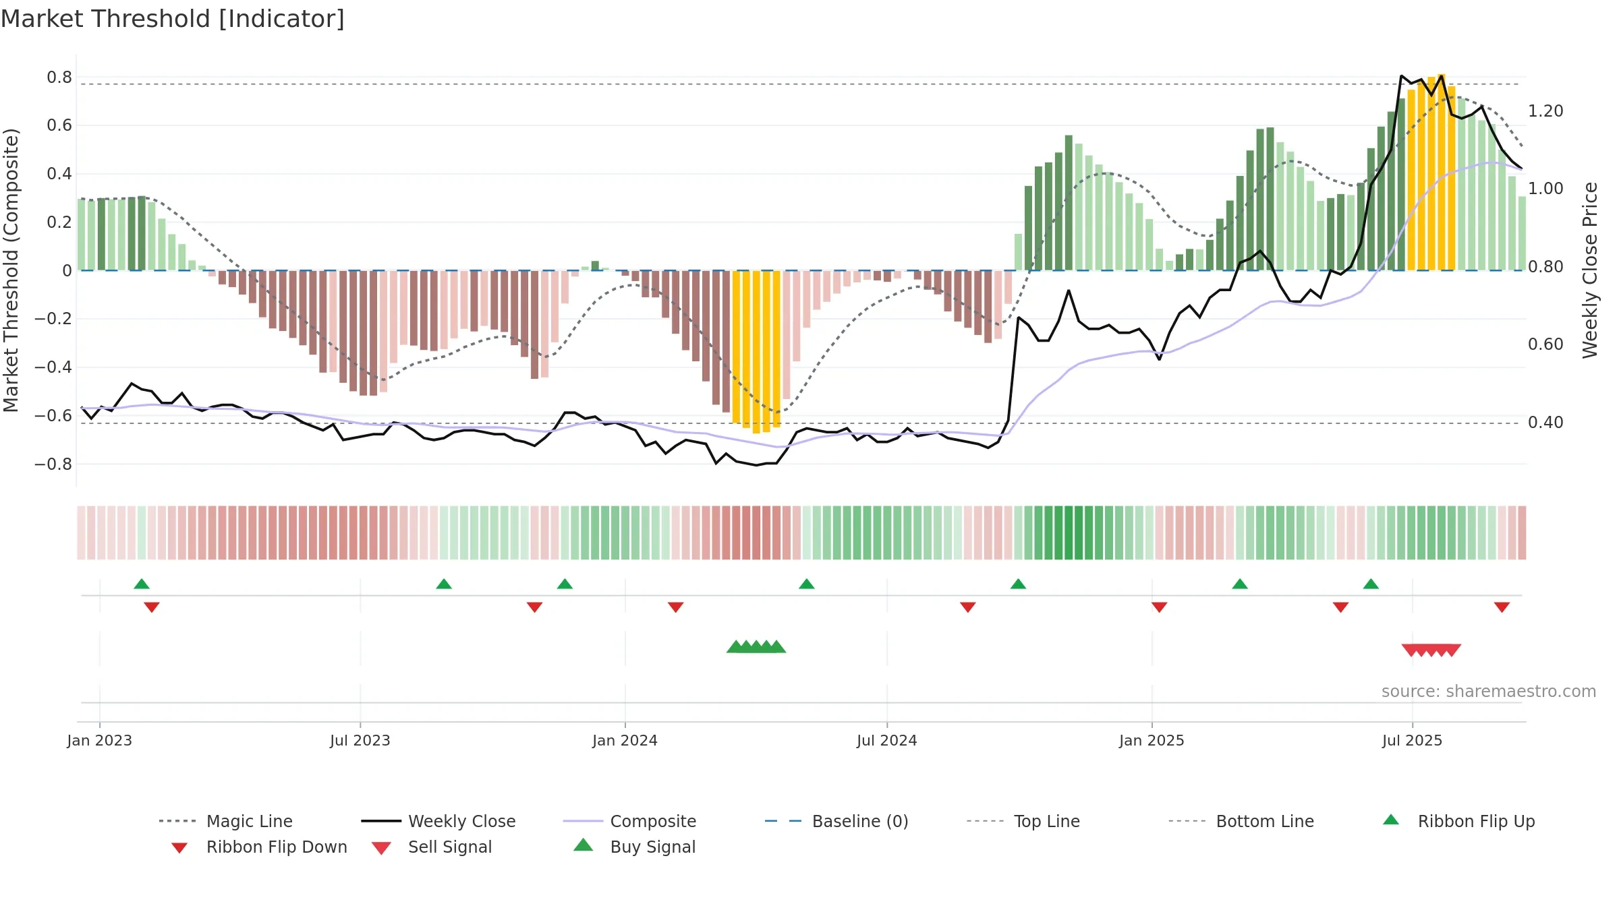Image resolution: width=1619 pixels, height=910 pixels.
Task: Toggle Composite legend entry
Action: (x=629, y=821)
